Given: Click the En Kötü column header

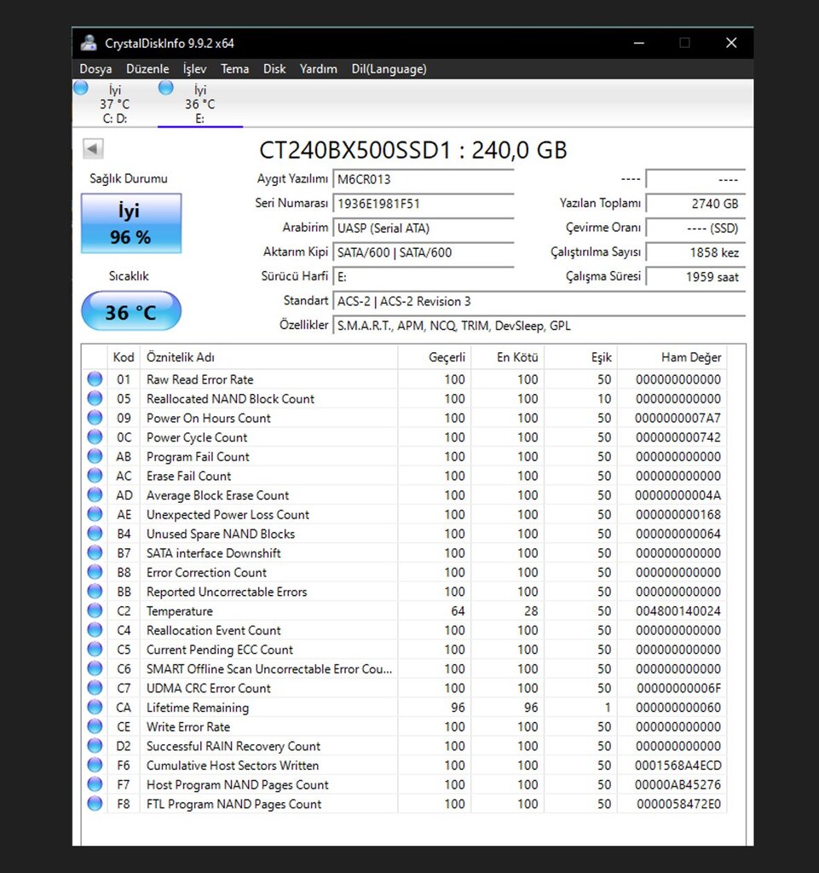Looking at the screenshot, I should click(508, 357).
